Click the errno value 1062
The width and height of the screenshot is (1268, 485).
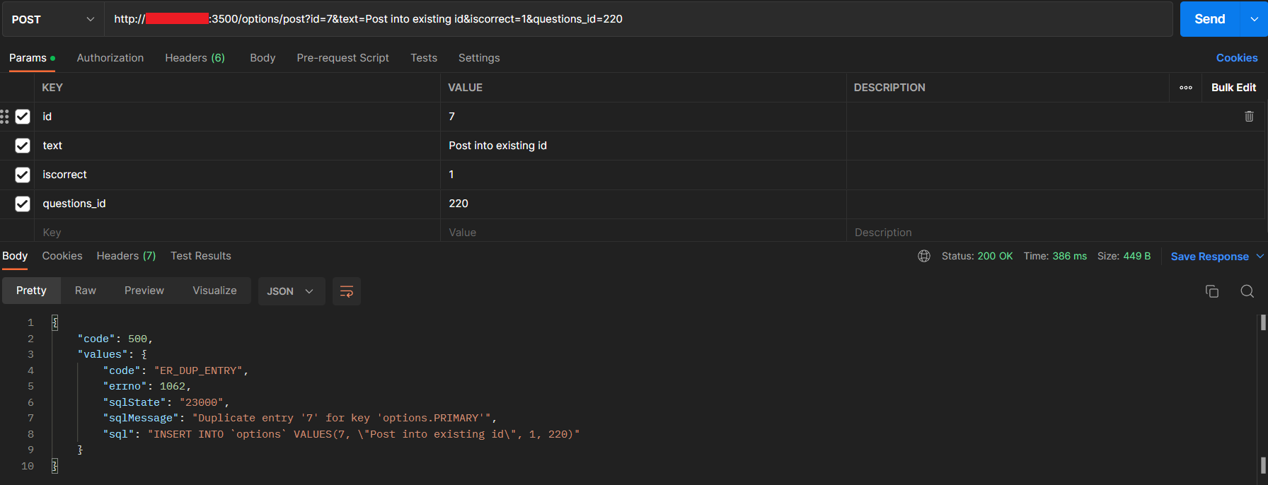(173, 386)
